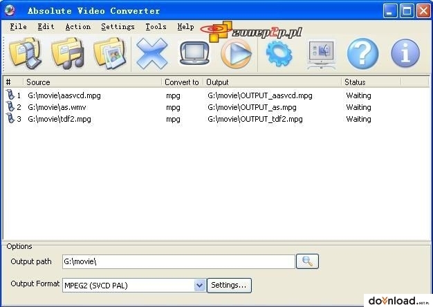The height and width of the screenshot is (307, 433).
Task: Select G:\movie\tdf2.mpg source row
Action: coord(59,119)
